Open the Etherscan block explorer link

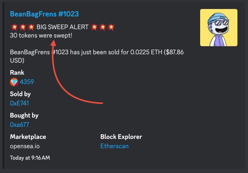[x=114, y=146]
